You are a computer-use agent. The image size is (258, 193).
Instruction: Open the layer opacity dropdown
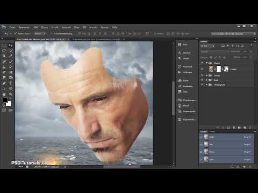(251, 52)
